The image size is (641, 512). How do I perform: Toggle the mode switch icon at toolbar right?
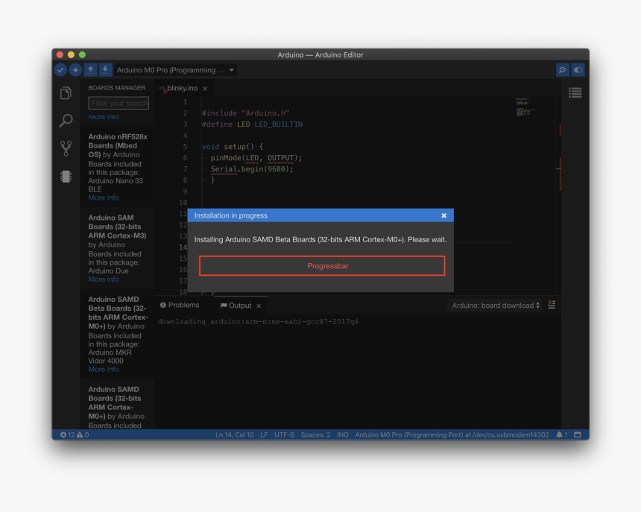tap(578, 70)
